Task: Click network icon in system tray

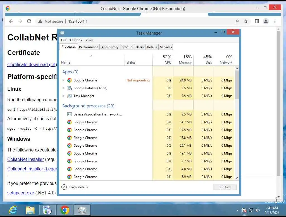Action: tap(251, 210)
